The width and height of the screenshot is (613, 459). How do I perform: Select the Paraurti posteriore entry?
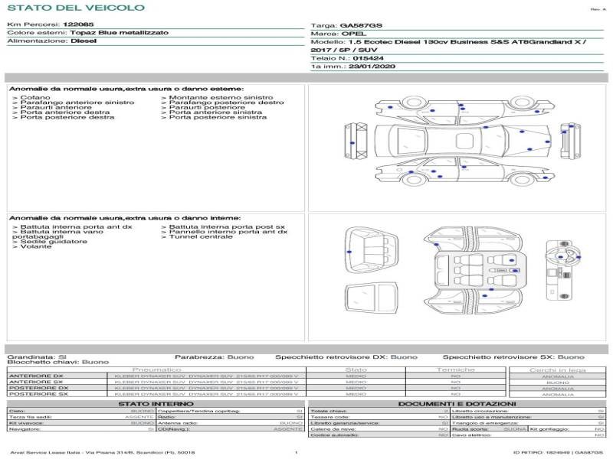(x=203, y=107)
